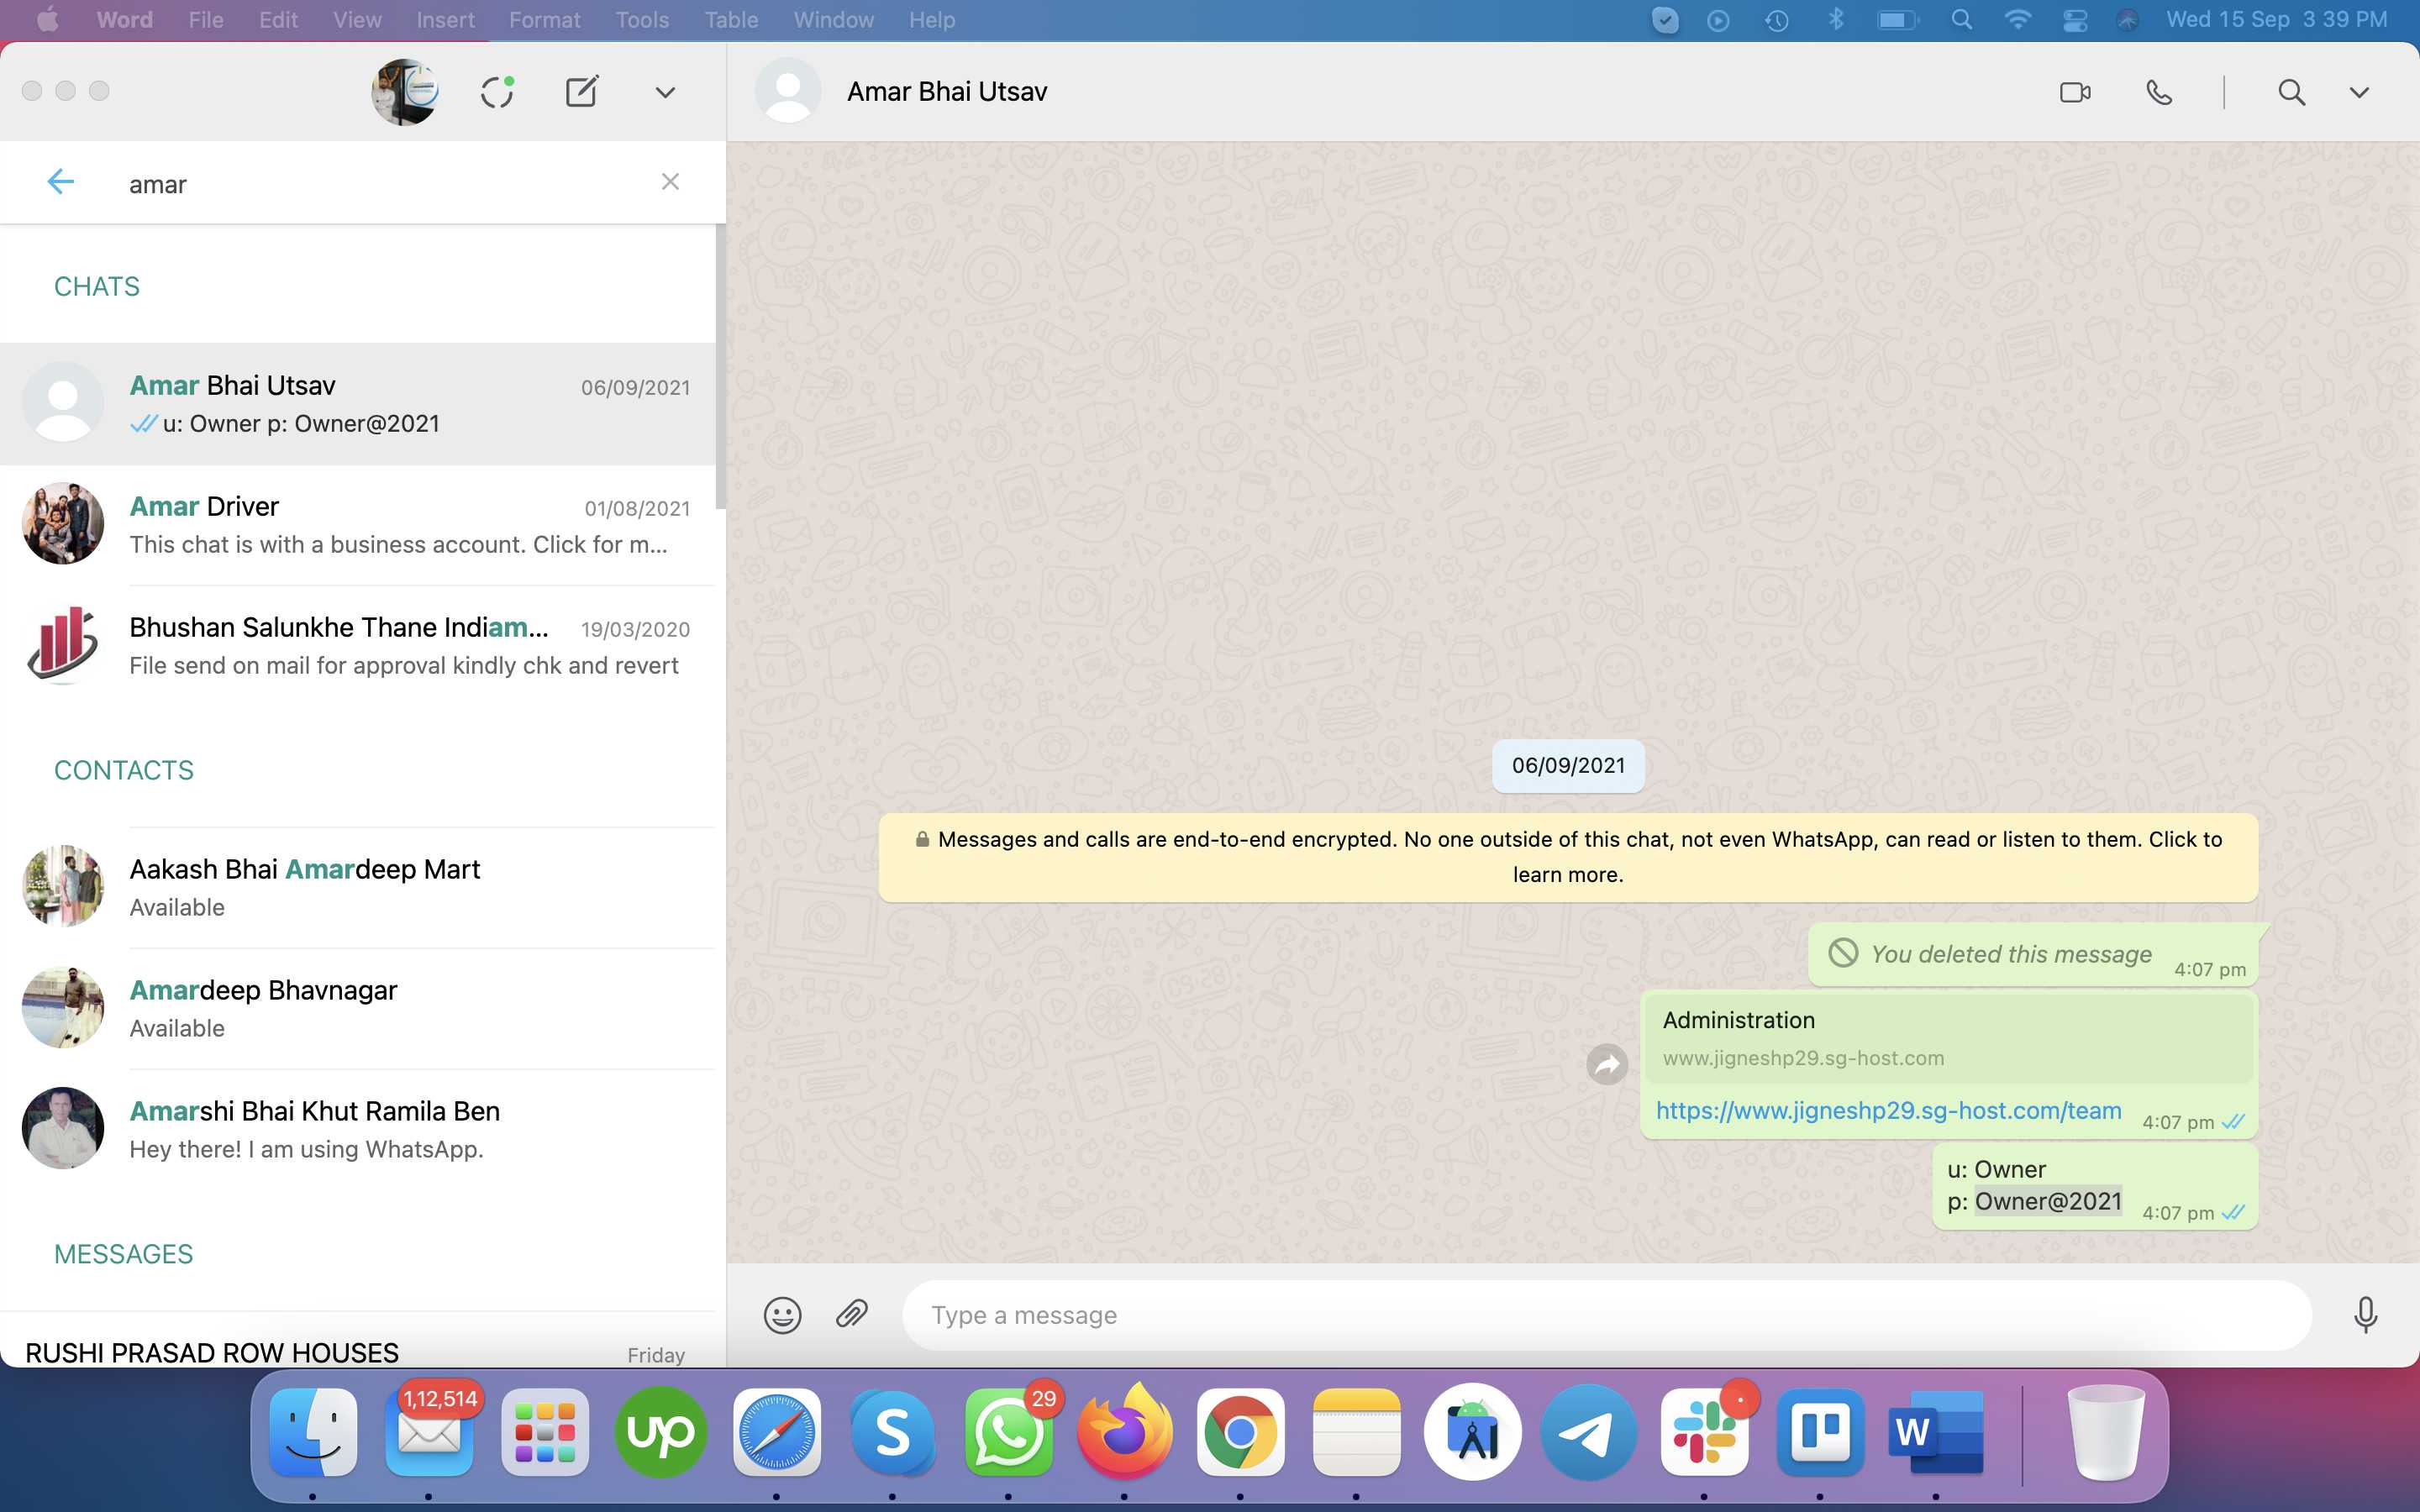Open the Tools menu
2420x1512 pixels.
[x=642, y=20]
